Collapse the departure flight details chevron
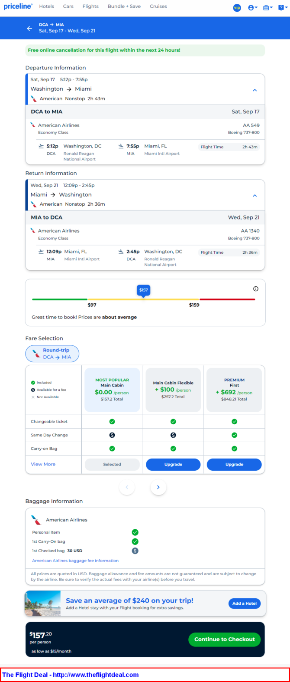 point(255,90)
